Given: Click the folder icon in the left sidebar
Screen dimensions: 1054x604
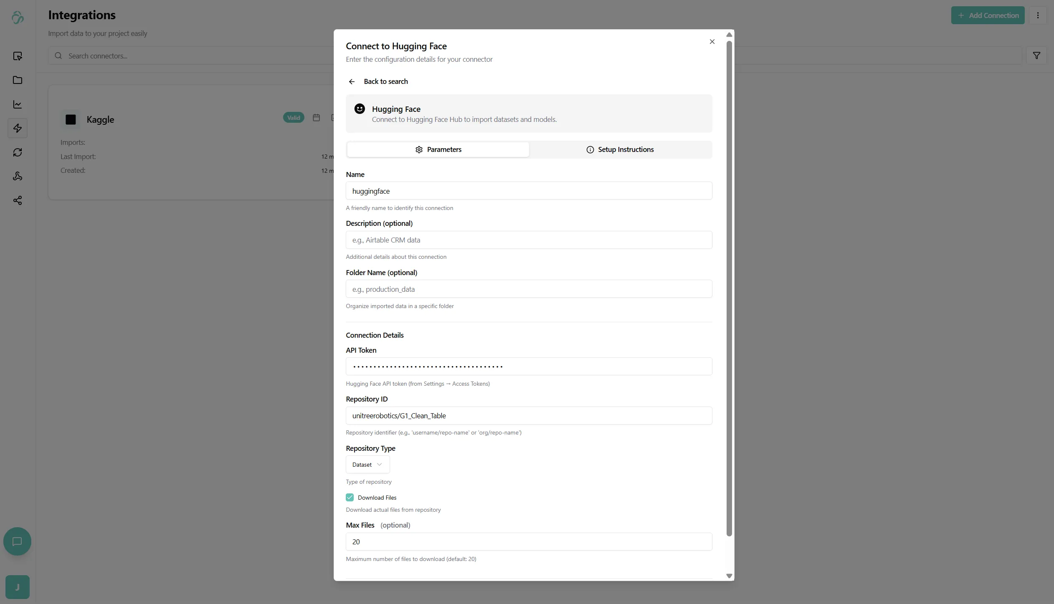Looking at the screenshot, I should coord(18,80).
